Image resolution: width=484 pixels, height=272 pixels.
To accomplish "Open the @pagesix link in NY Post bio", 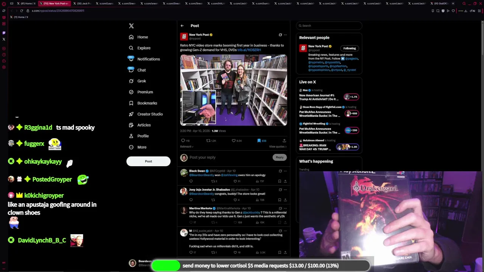I will 351,59.
